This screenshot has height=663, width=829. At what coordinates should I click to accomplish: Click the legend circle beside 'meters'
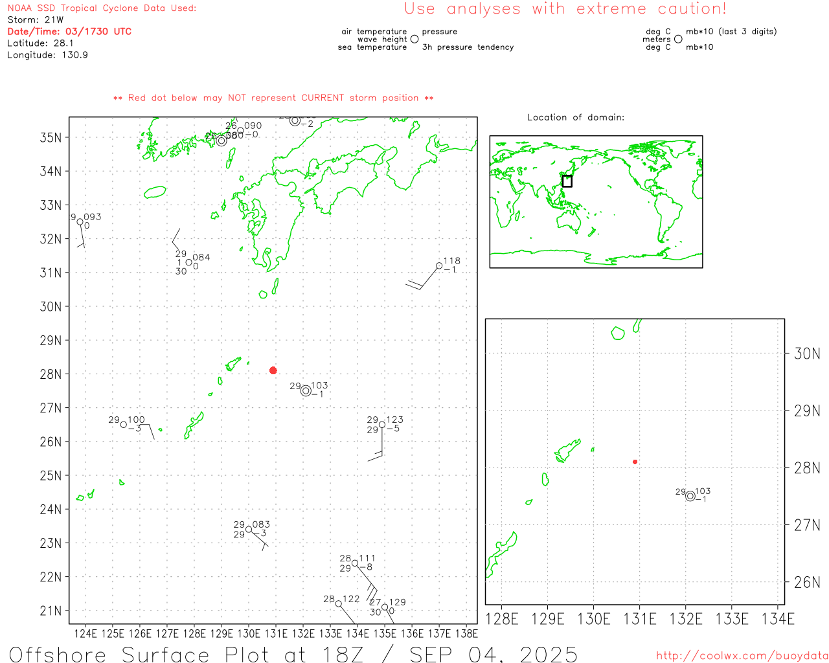point(678,39)
